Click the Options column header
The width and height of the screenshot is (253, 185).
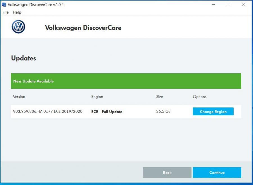click(200, 97)
